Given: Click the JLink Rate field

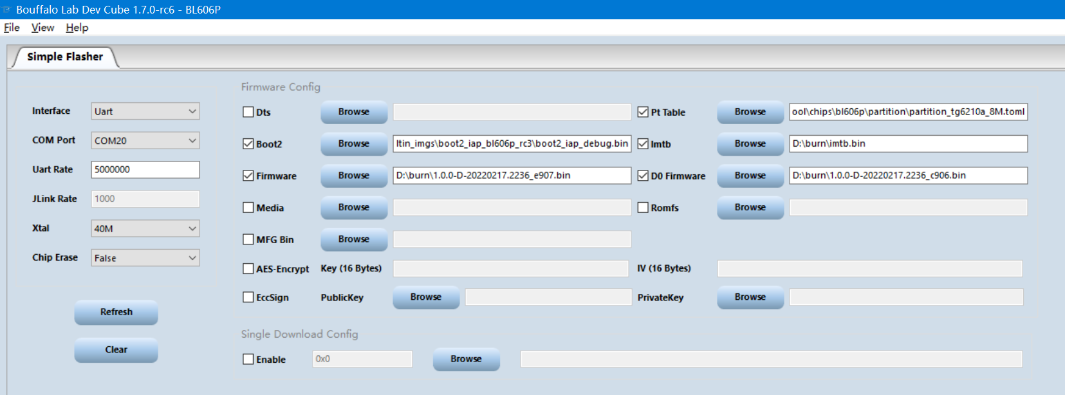Looking at the screenshot, I should (145, 199).
